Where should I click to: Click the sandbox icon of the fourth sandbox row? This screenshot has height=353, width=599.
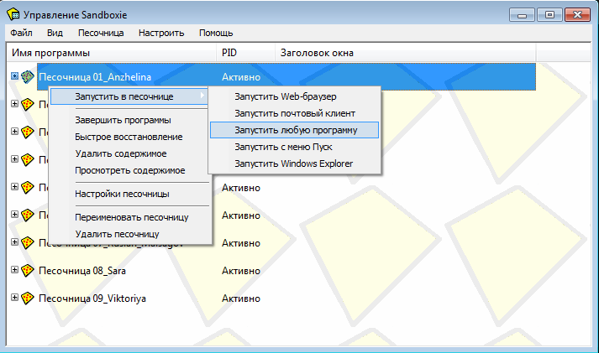click(x=28, y=159)
